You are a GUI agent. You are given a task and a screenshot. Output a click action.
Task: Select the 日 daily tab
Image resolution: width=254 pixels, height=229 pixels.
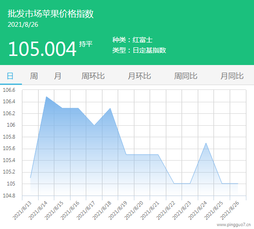pos(10,76)
